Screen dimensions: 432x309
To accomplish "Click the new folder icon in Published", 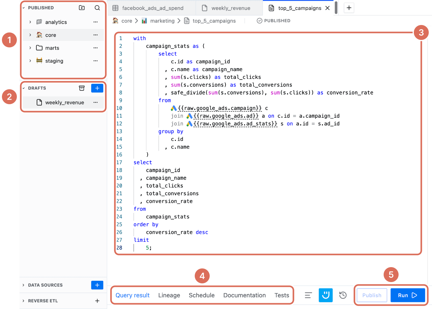I will (82, 8).
